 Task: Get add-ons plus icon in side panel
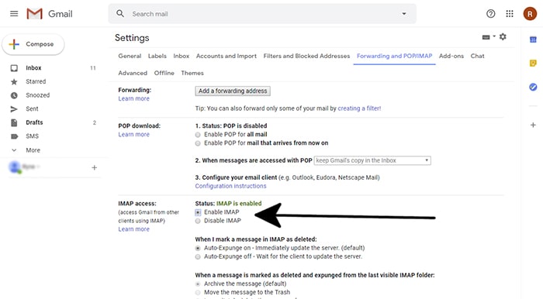(533, 125)
